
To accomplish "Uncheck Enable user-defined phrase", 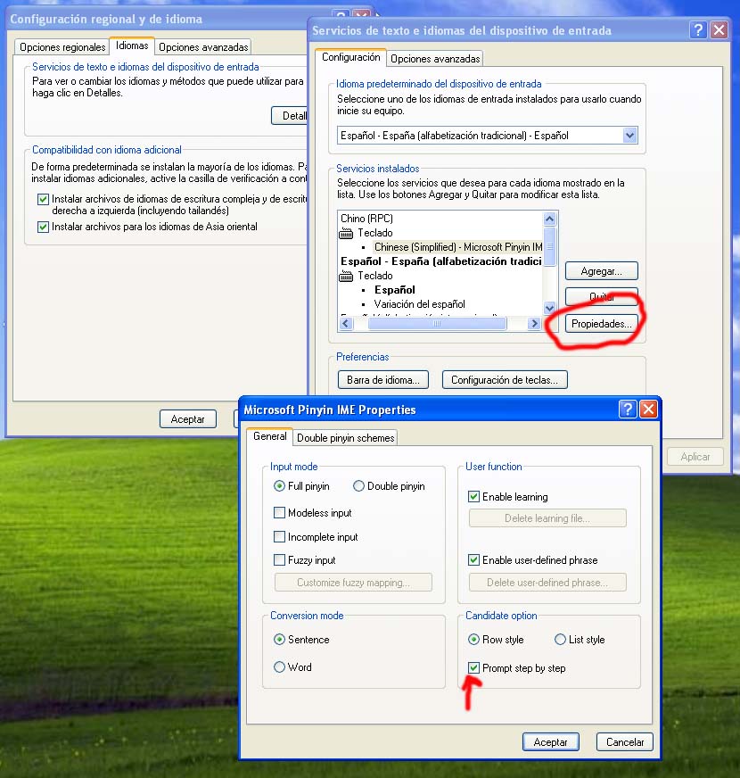I will tap(473, 560).
